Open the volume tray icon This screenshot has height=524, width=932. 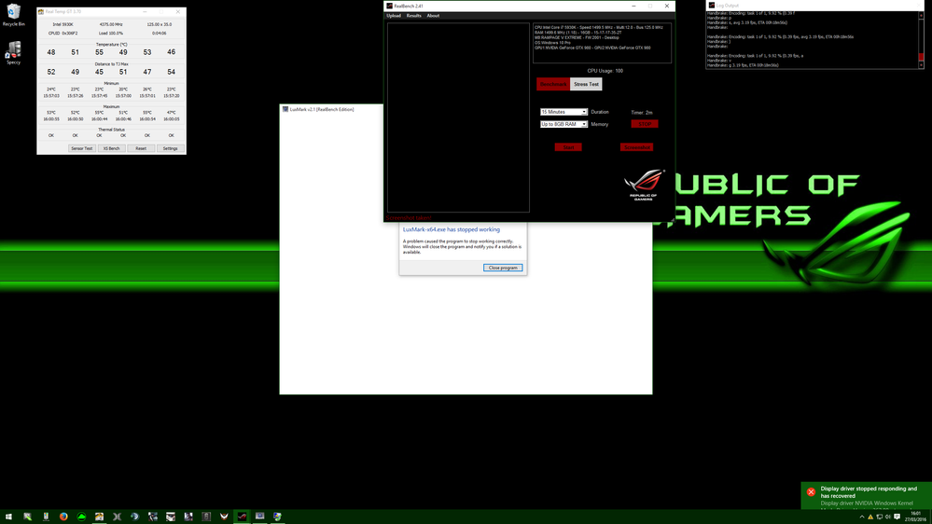pyautogui.click(x=888, y=517)
